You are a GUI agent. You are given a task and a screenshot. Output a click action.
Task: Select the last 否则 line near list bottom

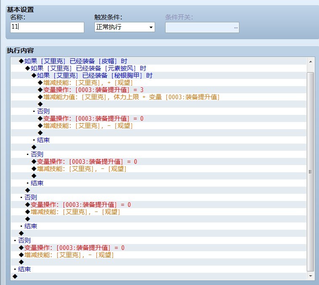pos(158,241)
